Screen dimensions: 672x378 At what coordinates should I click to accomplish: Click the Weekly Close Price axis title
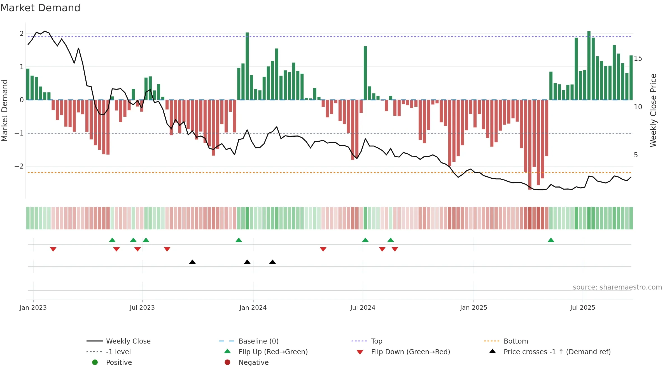click(x=653, y=110)
